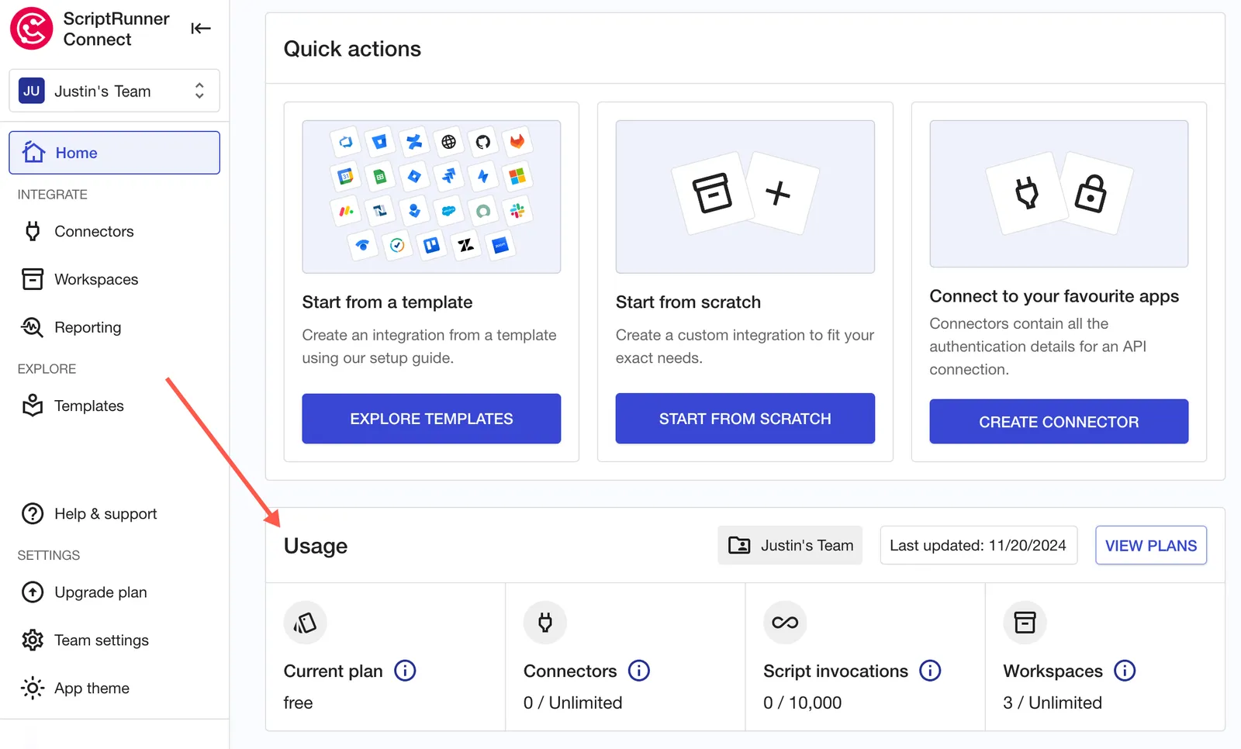This screenshot has height=749, width=1241.
Task: Click the '0 / 10,000' invocations value
Action: click(x=802, y=702)
